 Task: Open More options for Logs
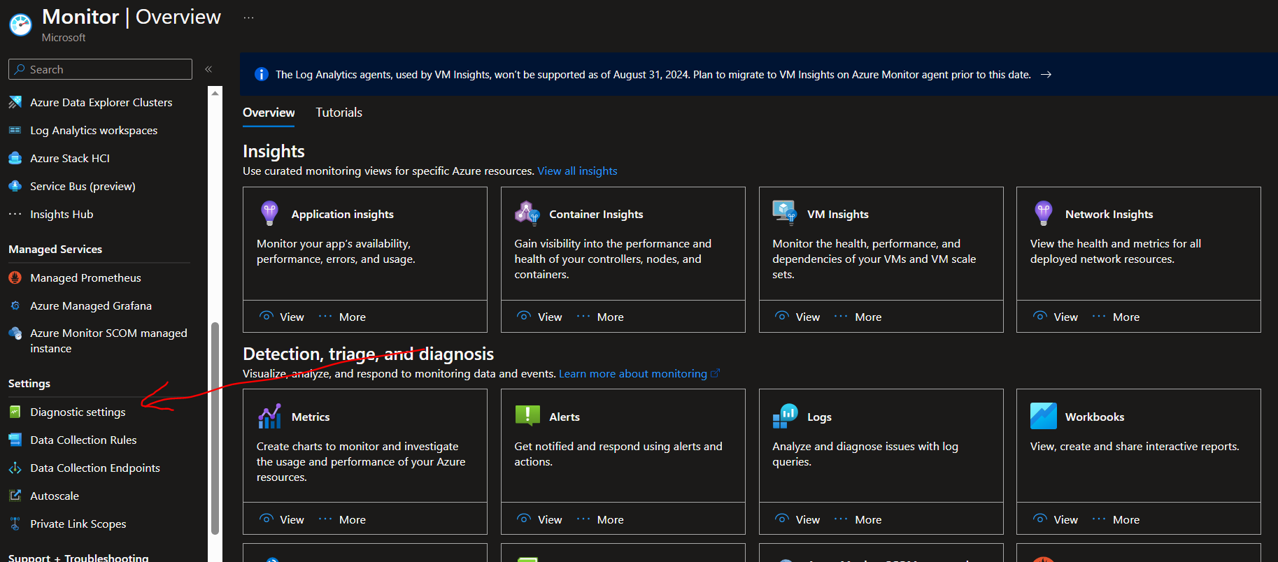pyautogui.click(x=859, y=519)
